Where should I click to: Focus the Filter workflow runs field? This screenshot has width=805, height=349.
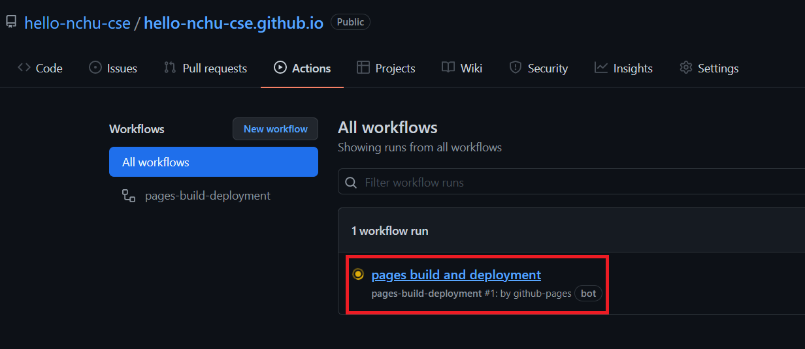pyautogui.click(x=571, y=182)
